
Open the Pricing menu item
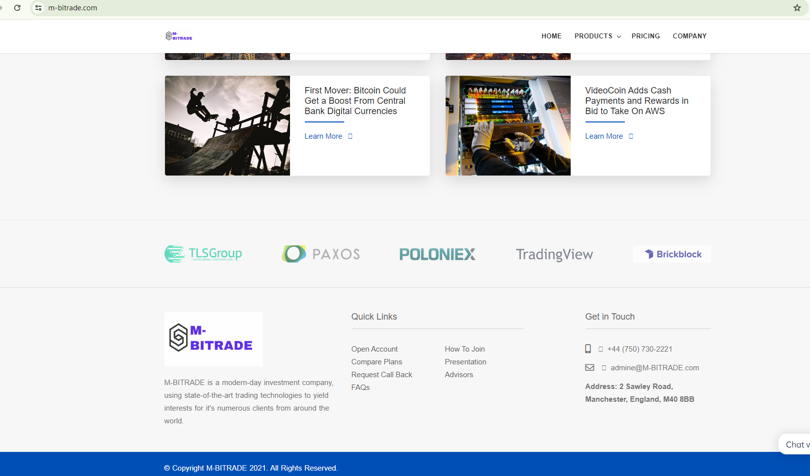pyautogui.click(x=646, y=36)
